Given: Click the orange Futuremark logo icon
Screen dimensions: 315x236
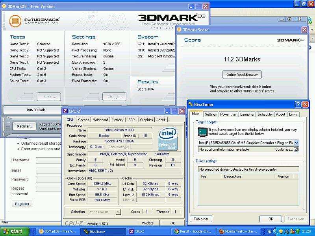Looking at the screenshot, I should pos(15,21).
